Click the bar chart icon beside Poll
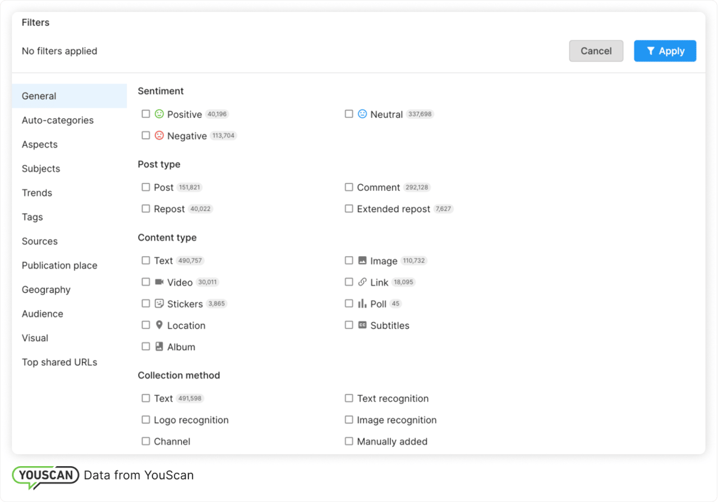 click(362, 303)
